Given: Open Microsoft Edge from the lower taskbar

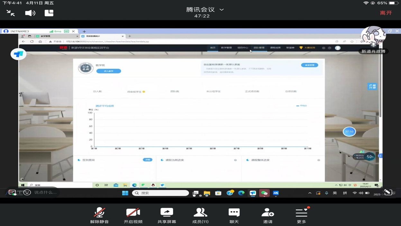Looking at the screenshot, I should point(241,193).
